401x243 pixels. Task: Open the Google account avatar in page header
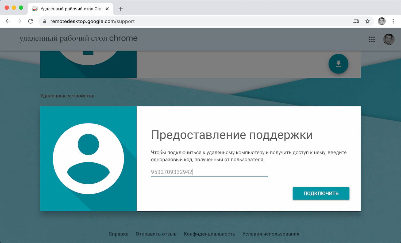(x=389, y=39)
